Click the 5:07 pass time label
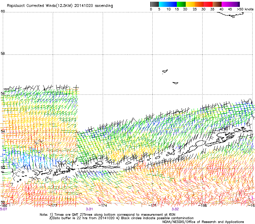This screenshot has height=224, width=255. (x=3, y=209)
